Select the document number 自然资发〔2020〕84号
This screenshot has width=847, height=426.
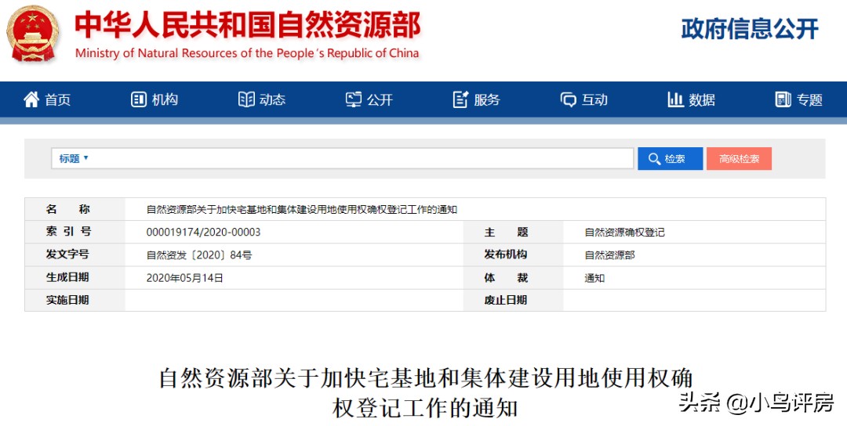(198, 255)
